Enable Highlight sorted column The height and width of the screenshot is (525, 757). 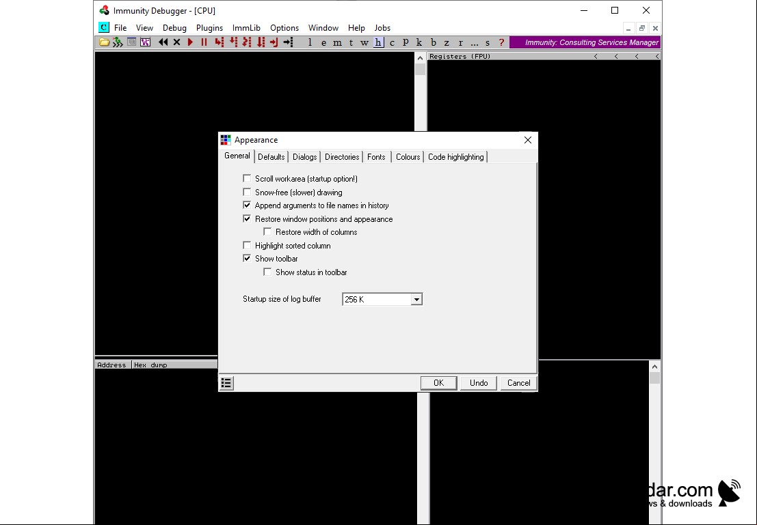pyautogui.click(x=247, y=245)
